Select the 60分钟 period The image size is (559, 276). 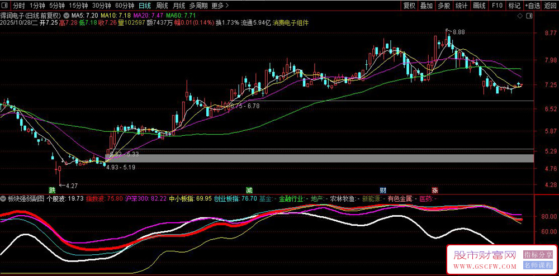(125, 6)
